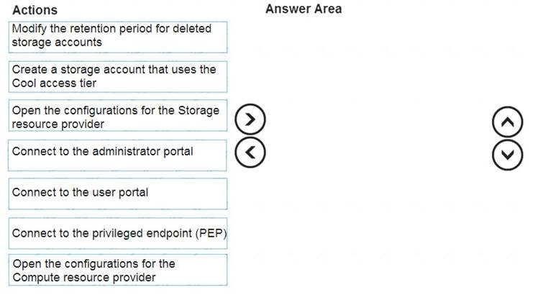Click the Actions heading
Screen dimensions: 538x295
(x=35, y=10)
